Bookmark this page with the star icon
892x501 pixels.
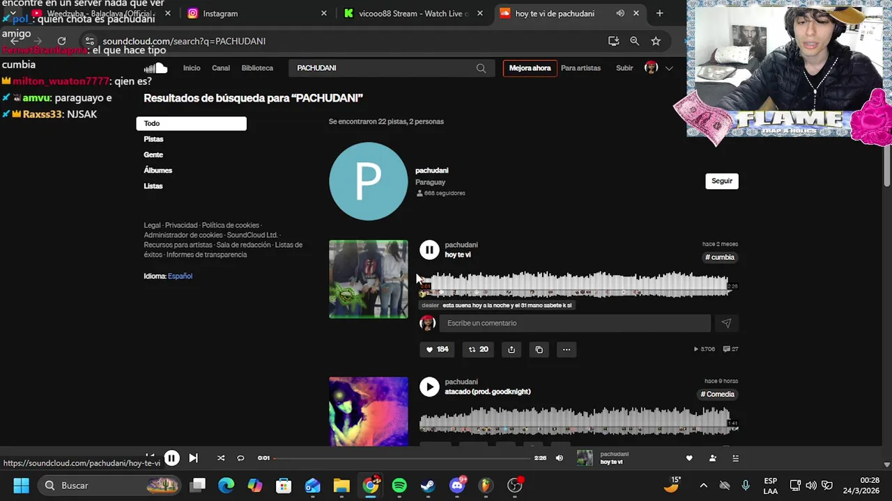(x=656, y=41)
